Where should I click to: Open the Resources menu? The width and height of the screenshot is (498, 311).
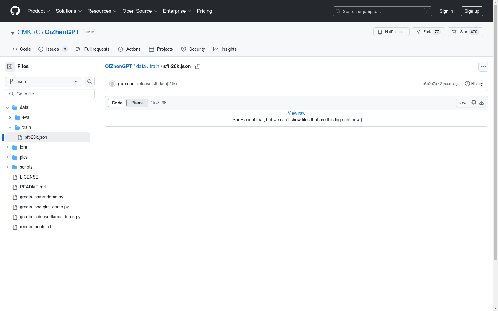click(x=102, y=11)
